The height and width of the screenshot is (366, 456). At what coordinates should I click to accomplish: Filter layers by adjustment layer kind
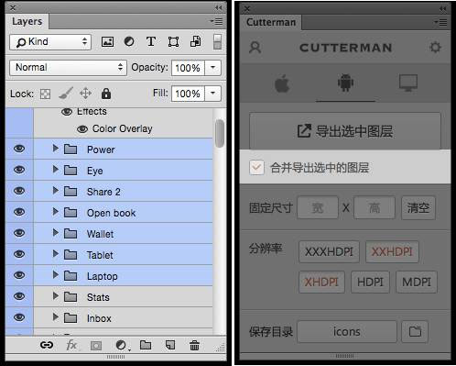point(129,41)
